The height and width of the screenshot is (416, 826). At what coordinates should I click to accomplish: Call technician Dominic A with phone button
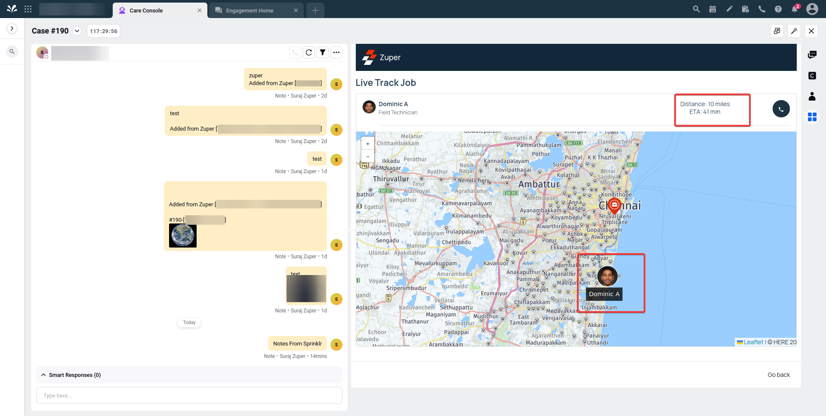781,109
